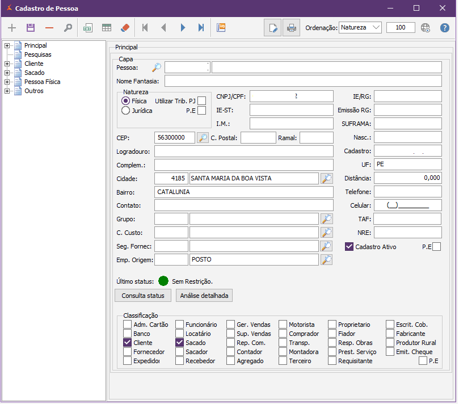Check the Fornecedor classification checkbox
459x404 pixels.
click(128, 352)
